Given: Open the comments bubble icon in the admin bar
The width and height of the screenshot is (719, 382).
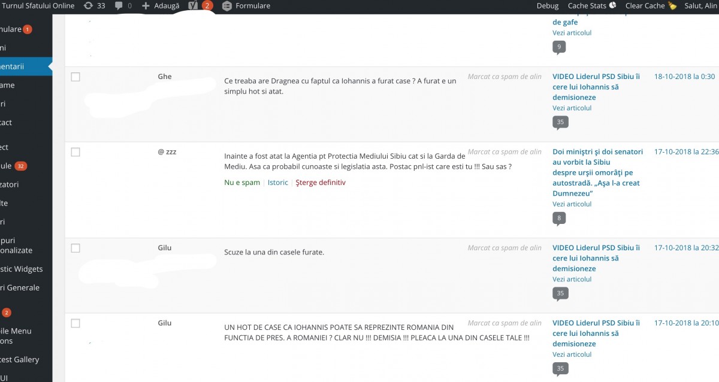Looking at the screenshot, I should click(119, 6).
